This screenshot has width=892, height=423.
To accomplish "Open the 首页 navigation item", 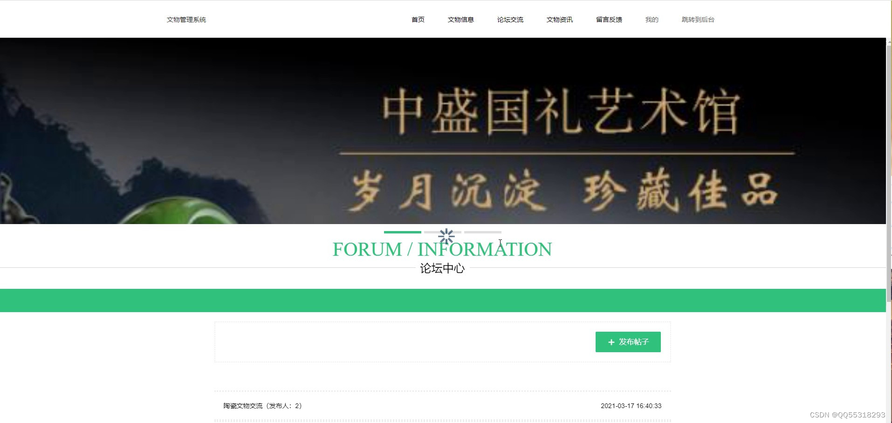I will coord(418,20).
